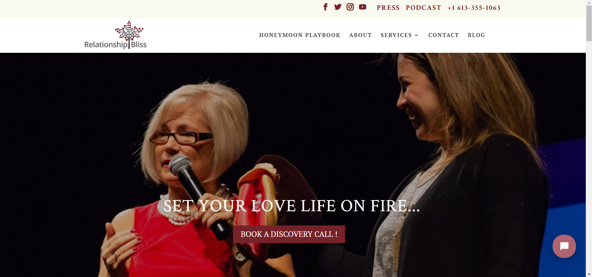This screenshot has width=592, height=277.
Task: Open the Services menu item
Action: [x=396, y=35]
